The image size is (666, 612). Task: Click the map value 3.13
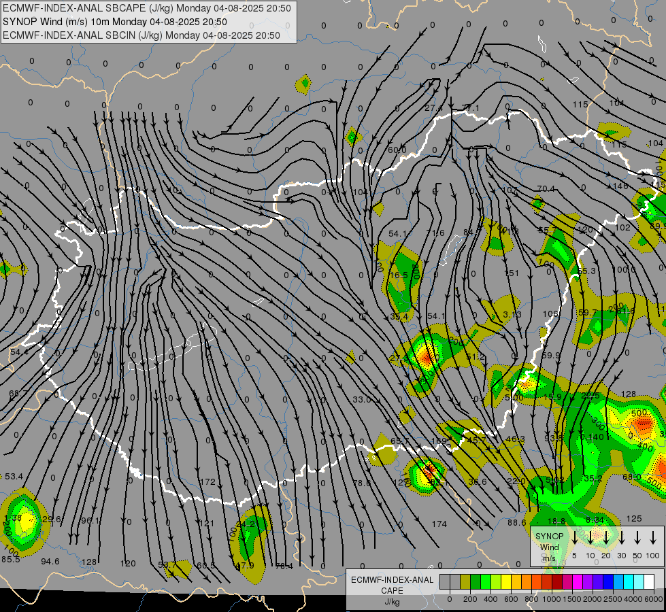512,314
